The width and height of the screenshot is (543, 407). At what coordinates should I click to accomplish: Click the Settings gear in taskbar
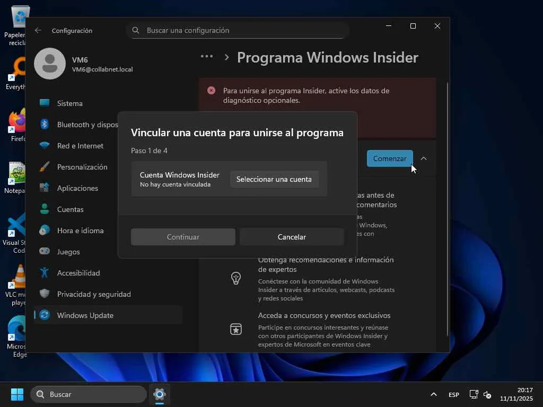click(160, 394)
